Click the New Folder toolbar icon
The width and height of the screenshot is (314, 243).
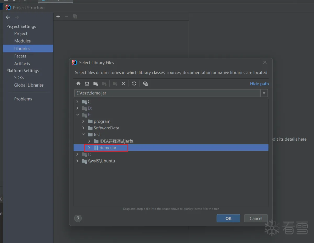point(115,83)
